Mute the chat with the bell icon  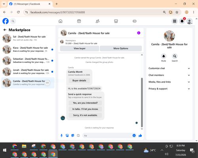164,56
